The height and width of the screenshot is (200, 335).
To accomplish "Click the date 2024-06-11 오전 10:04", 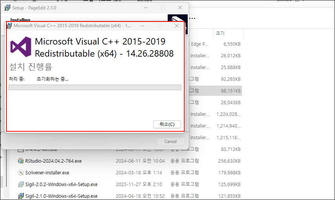I will [140, 161].
